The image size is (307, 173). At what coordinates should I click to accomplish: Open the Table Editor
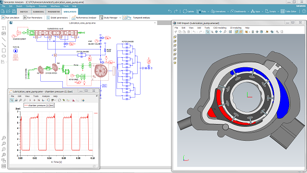(289, 12)
